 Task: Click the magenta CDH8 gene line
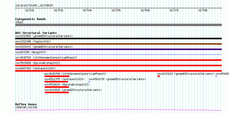tap(118, 110)
